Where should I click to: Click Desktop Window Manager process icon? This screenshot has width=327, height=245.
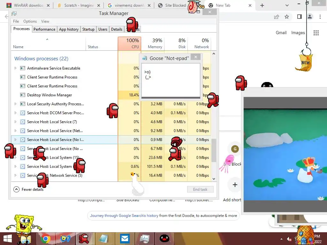coord(23,95)
